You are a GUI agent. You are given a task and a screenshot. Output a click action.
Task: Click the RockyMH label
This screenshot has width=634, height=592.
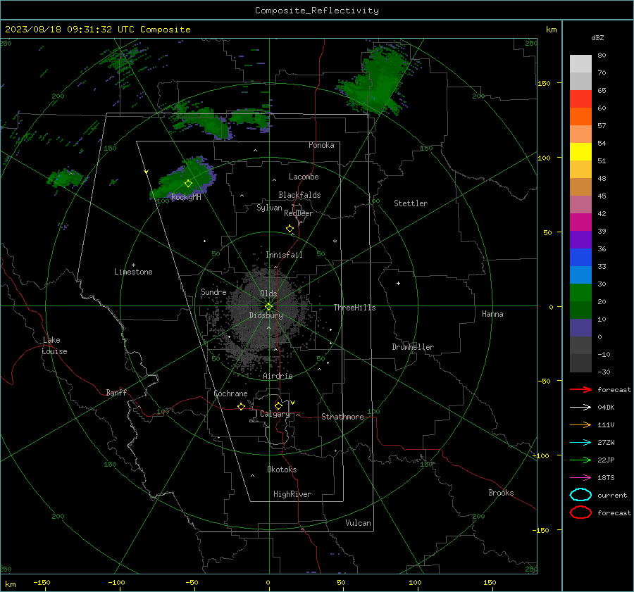click(186, 197)
